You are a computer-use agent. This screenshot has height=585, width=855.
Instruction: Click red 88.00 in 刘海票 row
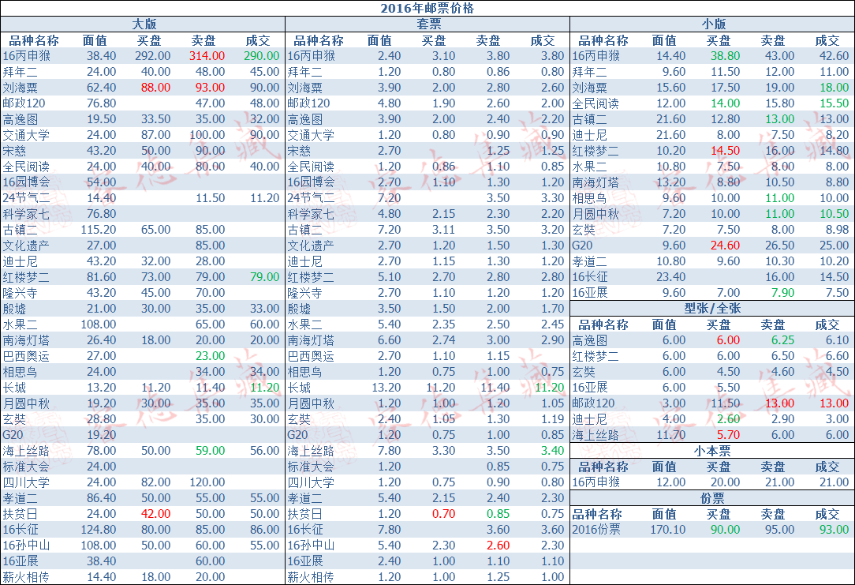tap(155, 88)
